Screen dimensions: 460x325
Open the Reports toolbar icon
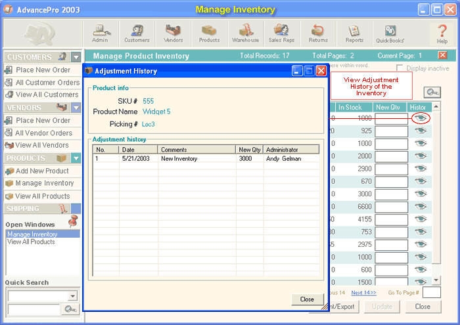coord(354,33)
